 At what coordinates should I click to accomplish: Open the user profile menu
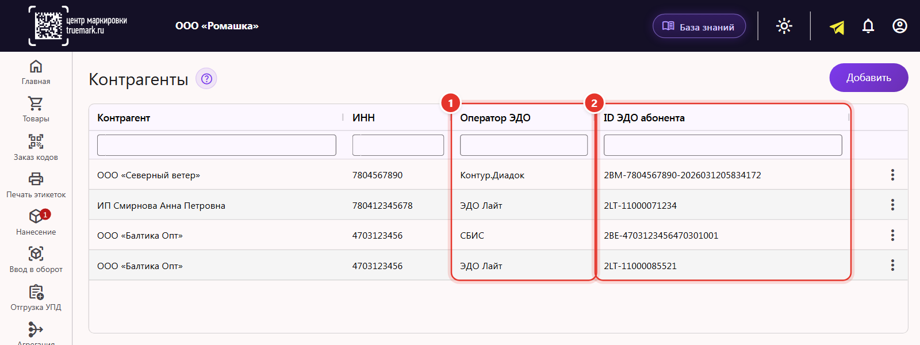(900, 26)
